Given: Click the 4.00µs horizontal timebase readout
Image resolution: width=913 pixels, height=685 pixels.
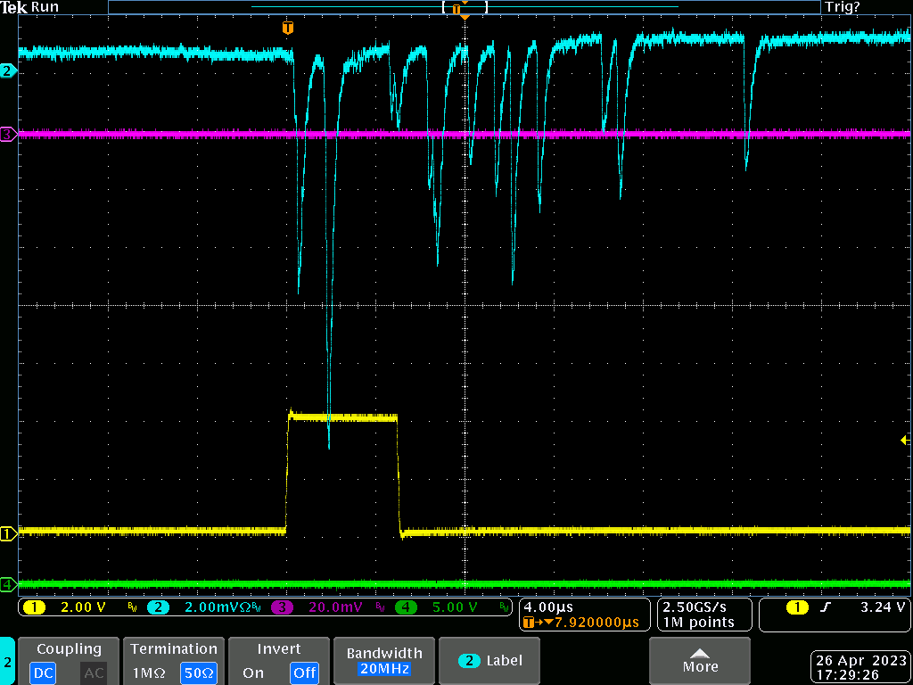Looking at the screenshot, I should coord(548,607).
